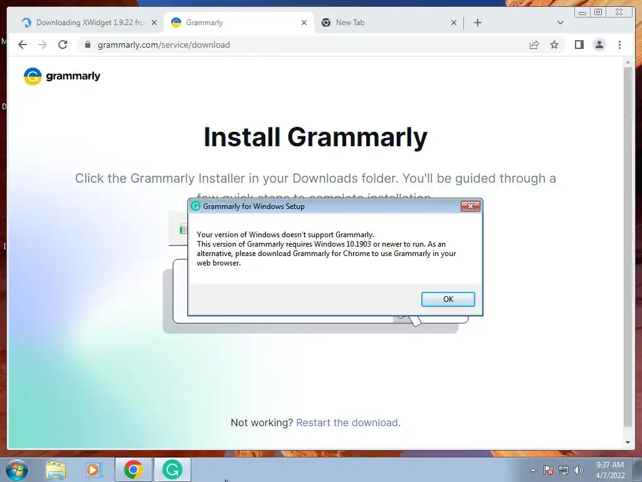Open File Explorer from the taskbar
The image size is (642, 482).
[x=56, y=469]
